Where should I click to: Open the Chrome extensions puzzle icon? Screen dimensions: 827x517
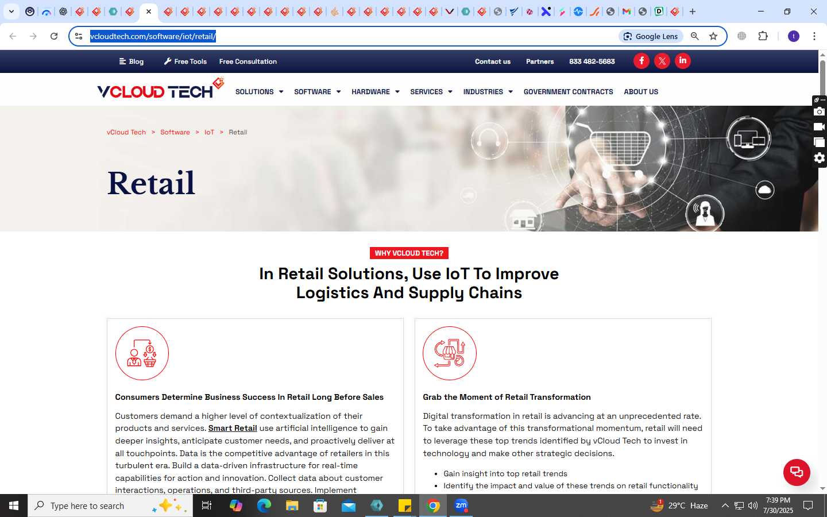click(x=763, y=36)
